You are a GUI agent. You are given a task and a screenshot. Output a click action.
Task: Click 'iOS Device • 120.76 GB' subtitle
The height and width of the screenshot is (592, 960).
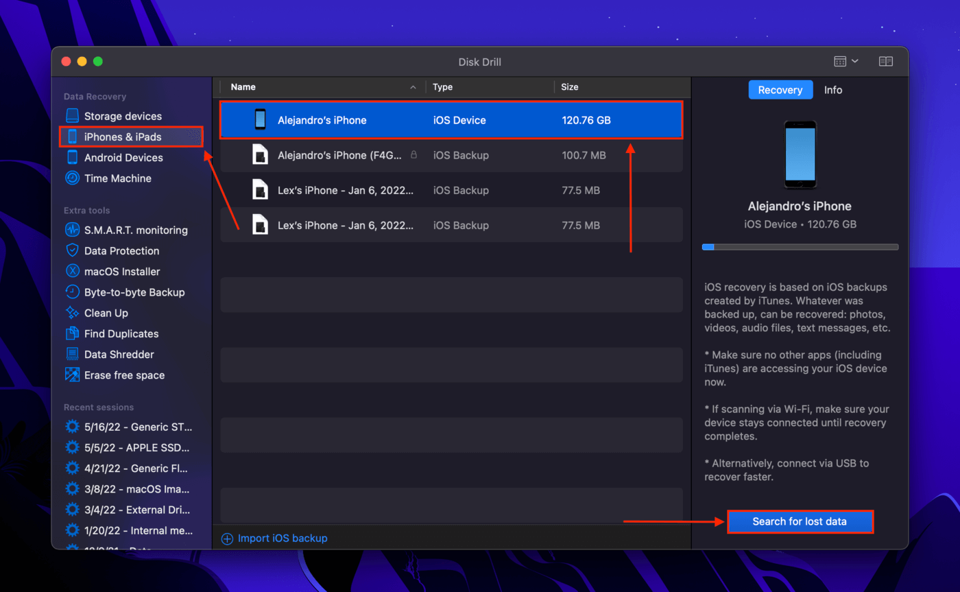[x=800, y=224]
